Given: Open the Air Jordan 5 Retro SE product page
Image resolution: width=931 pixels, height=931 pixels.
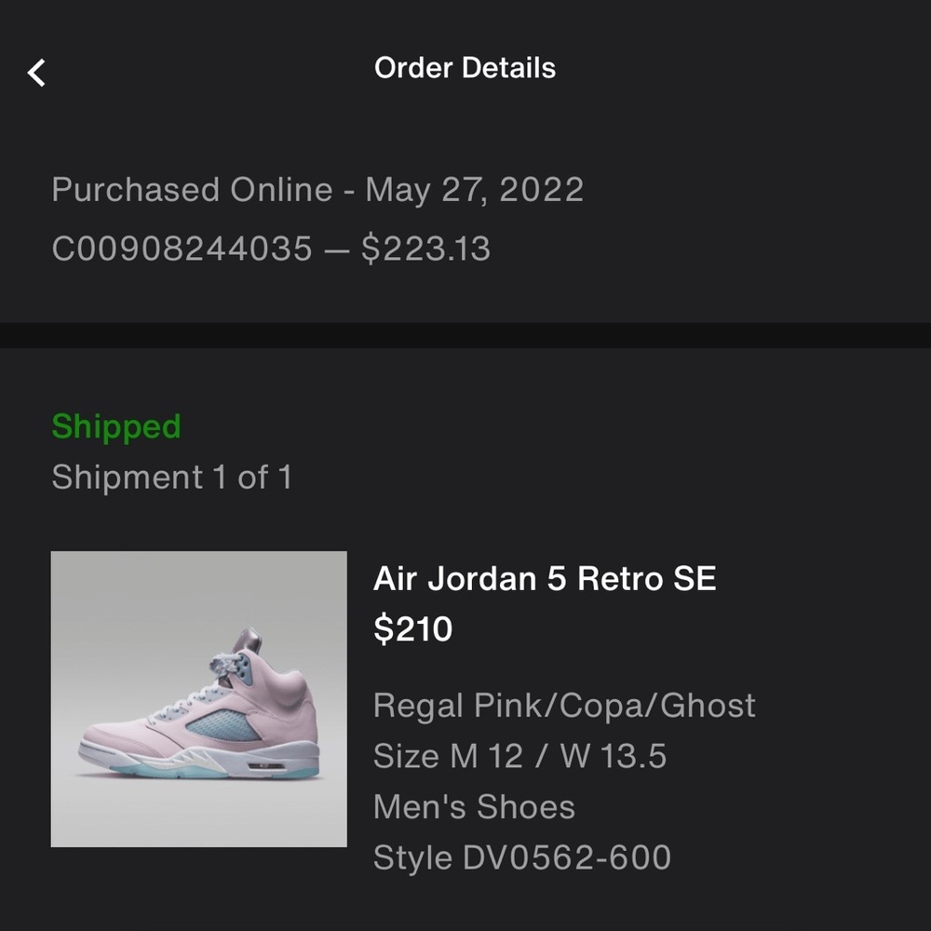Looking at the screenshot, I should pyautogui.click(x=545, y=578).
